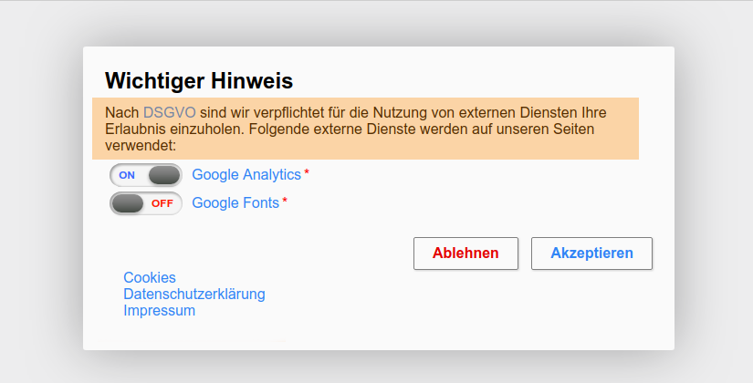Click the red OFF label in the Fonts switch
The width and height of the screenshot is (753, 383).
point(162,203)
